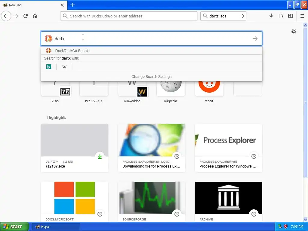Click the vertical scrollbar thumb
This screenshot has height=231, width=308.
[306, 103]
